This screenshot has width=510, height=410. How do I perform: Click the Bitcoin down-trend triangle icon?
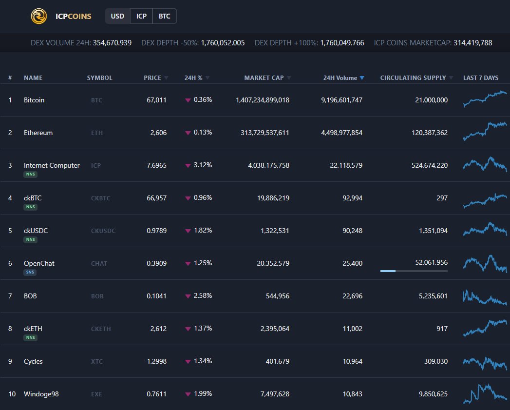pyautogui.click(x=188, y=100)
